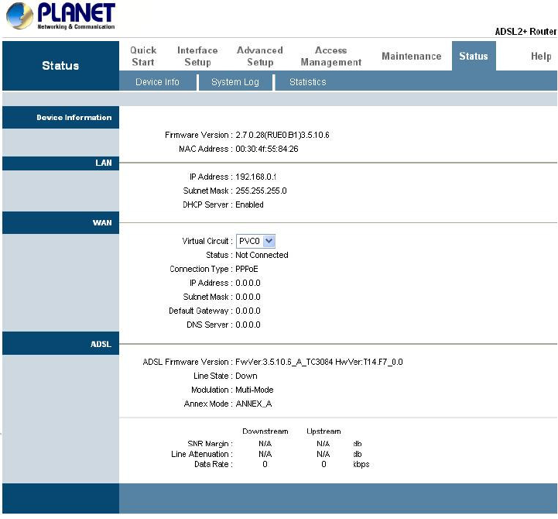Select the Maintenance tab
The height and width of the screenshot is (519, 558).
(x=412, y=56)
